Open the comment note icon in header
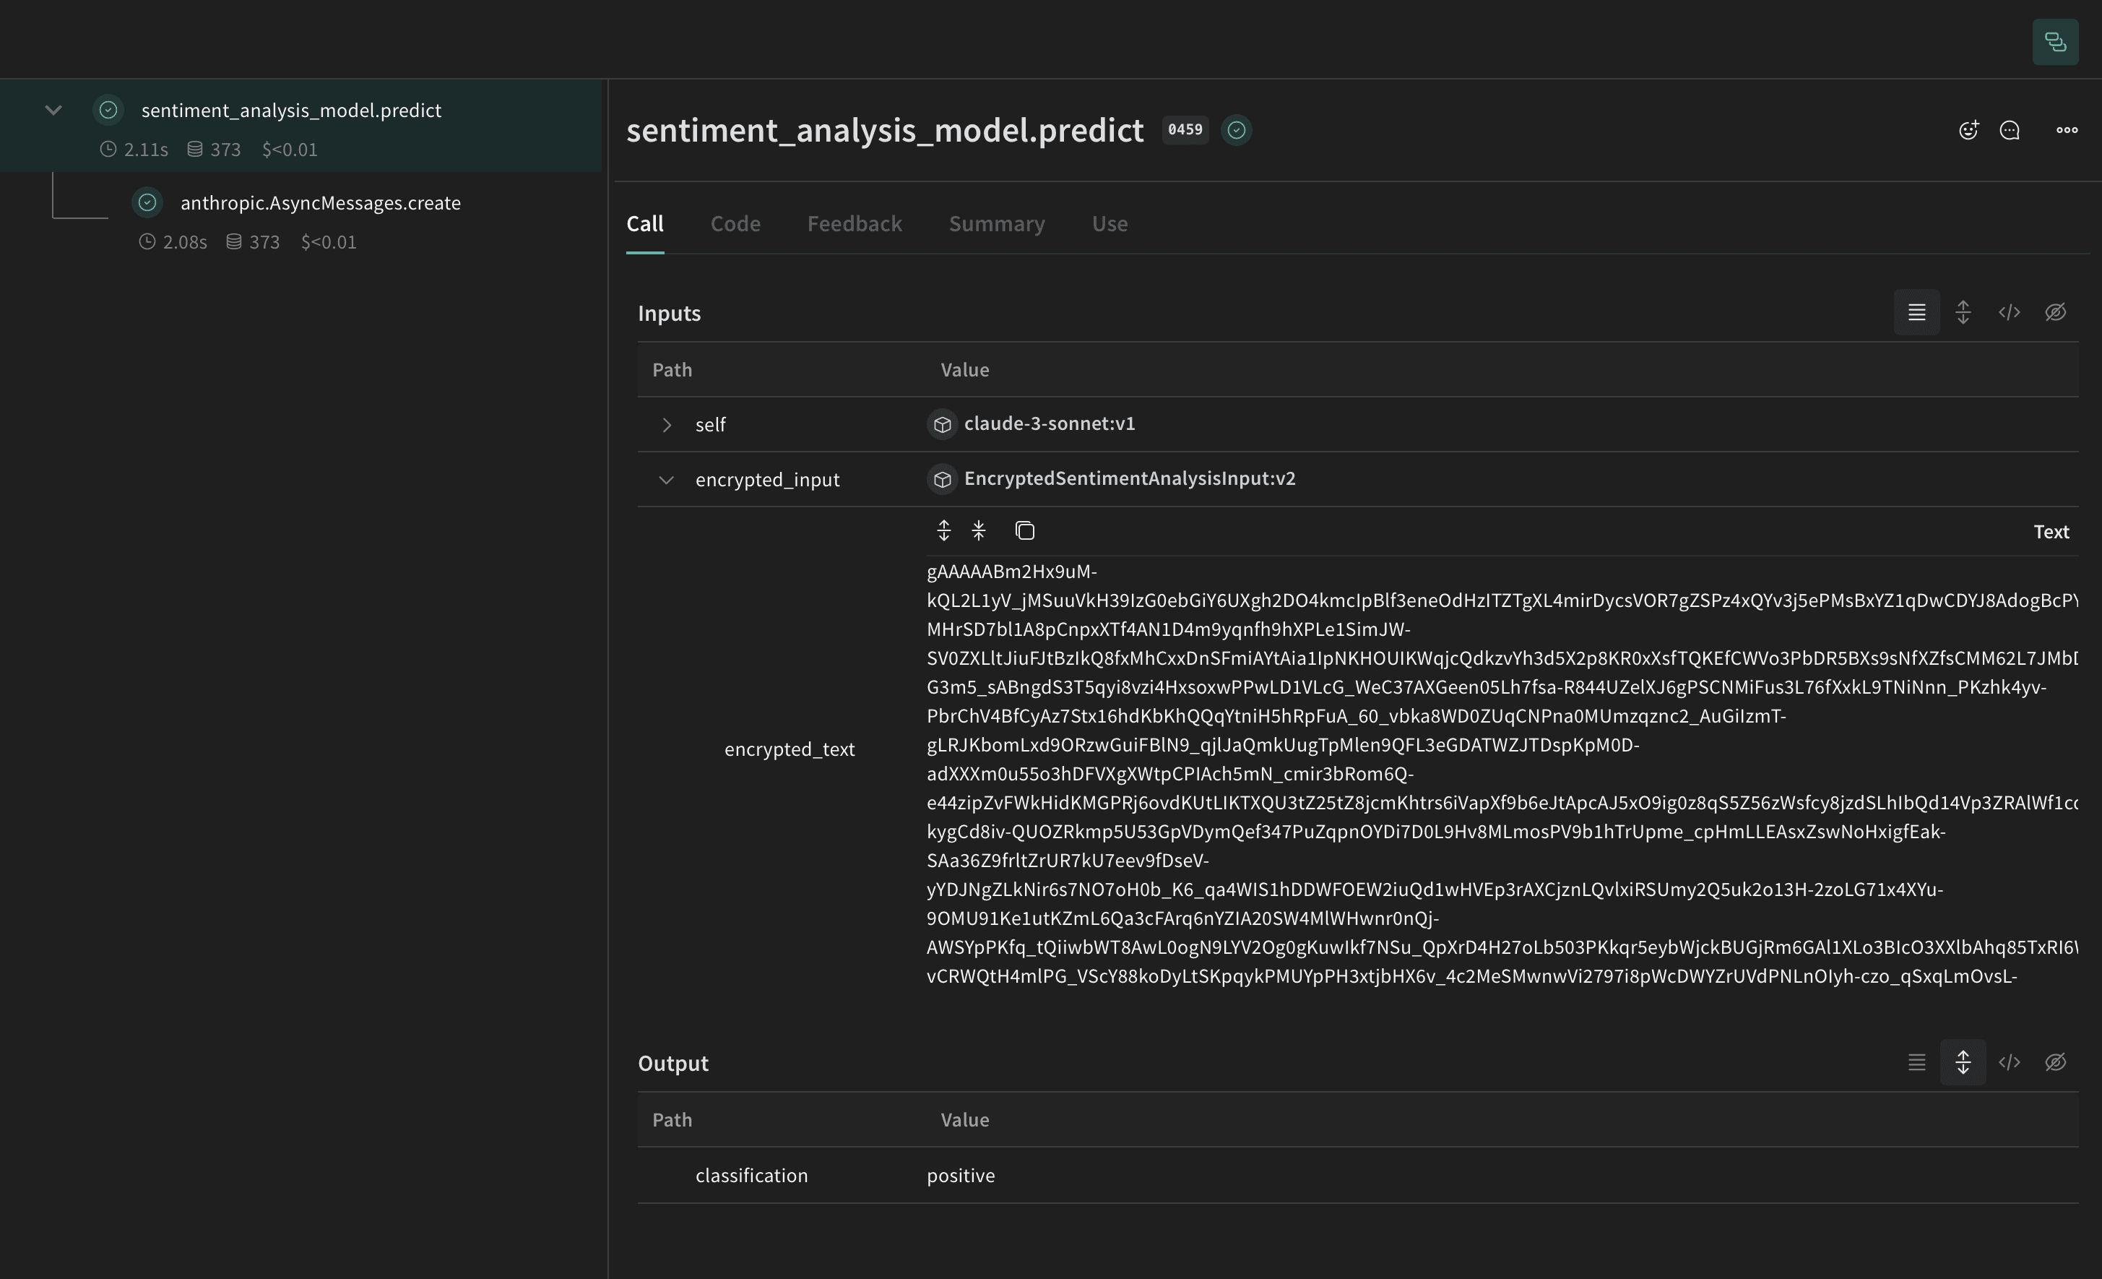The image size is (2102, 1279). 2010,129
